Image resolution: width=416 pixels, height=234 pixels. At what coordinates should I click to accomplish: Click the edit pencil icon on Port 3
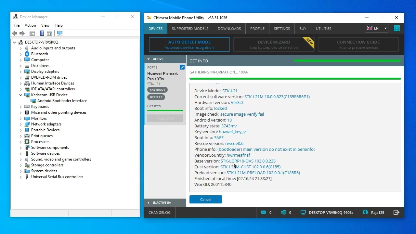click(182, 67)
